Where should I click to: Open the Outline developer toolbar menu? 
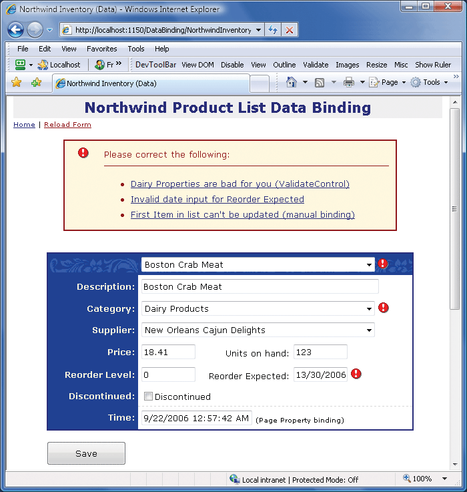click(284, 65)
